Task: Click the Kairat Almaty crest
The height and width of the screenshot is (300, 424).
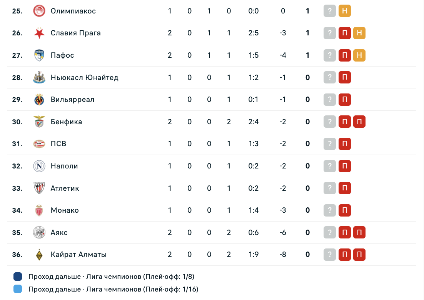Action: click(x=39, y=255)
